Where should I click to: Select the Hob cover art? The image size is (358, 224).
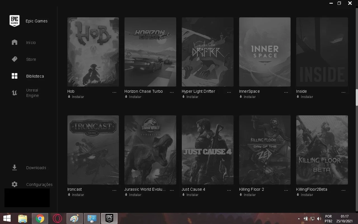(x=93, y=52)
